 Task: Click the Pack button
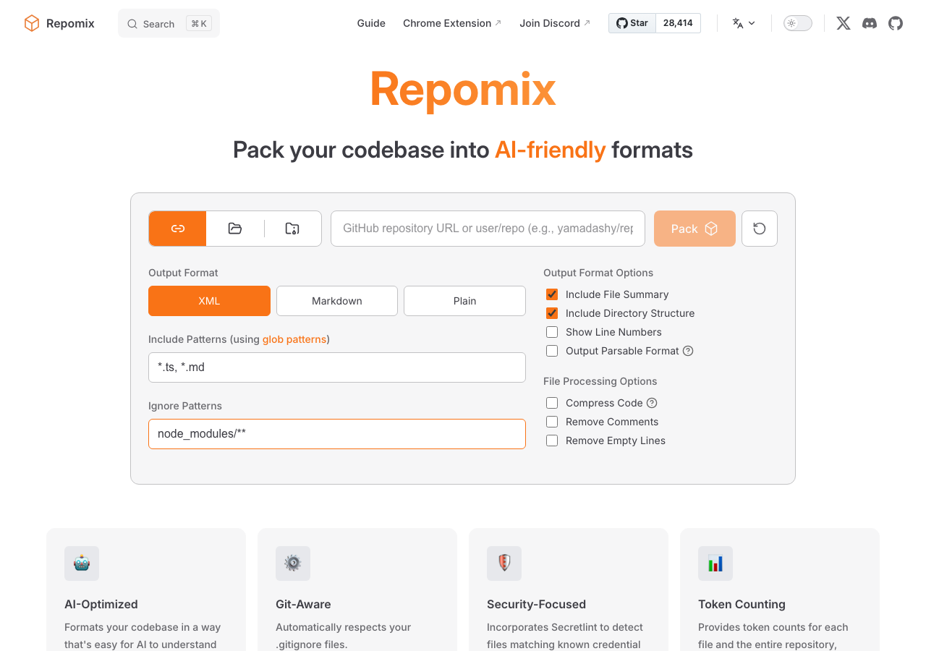coord(694,229)
